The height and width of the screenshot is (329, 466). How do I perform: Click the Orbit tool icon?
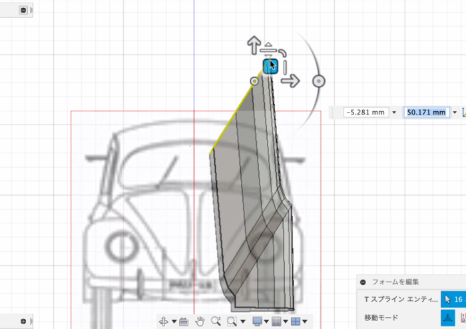(164, 322)
